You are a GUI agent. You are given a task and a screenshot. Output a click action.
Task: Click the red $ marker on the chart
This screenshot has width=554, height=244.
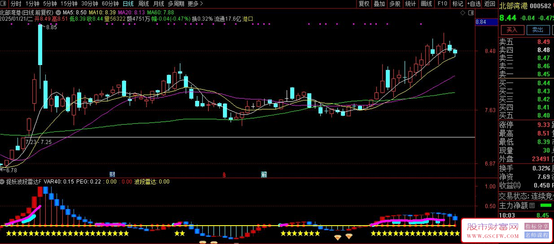(224, 174)
